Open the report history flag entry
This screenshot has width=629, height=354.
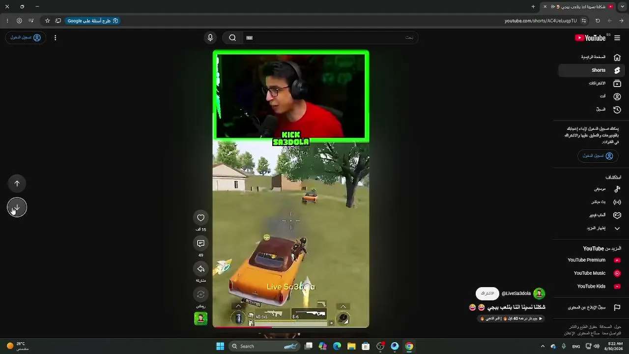592,308
